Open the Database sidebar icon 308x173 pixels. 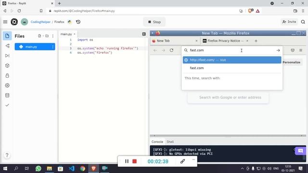click(7, 95)
